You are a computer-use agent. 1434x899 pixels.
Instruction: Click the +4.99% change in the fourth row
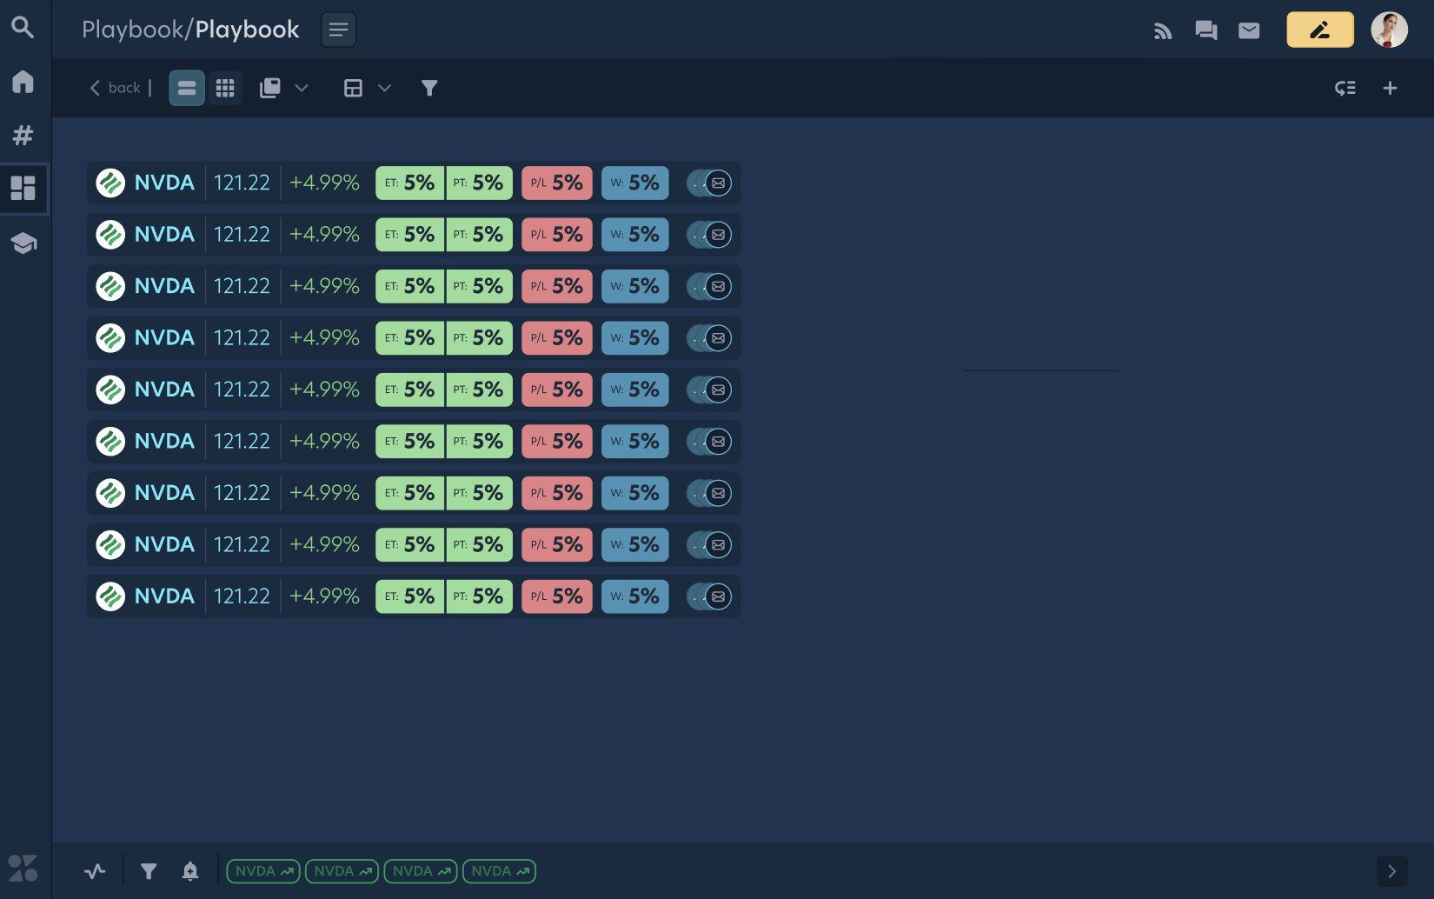324,338
